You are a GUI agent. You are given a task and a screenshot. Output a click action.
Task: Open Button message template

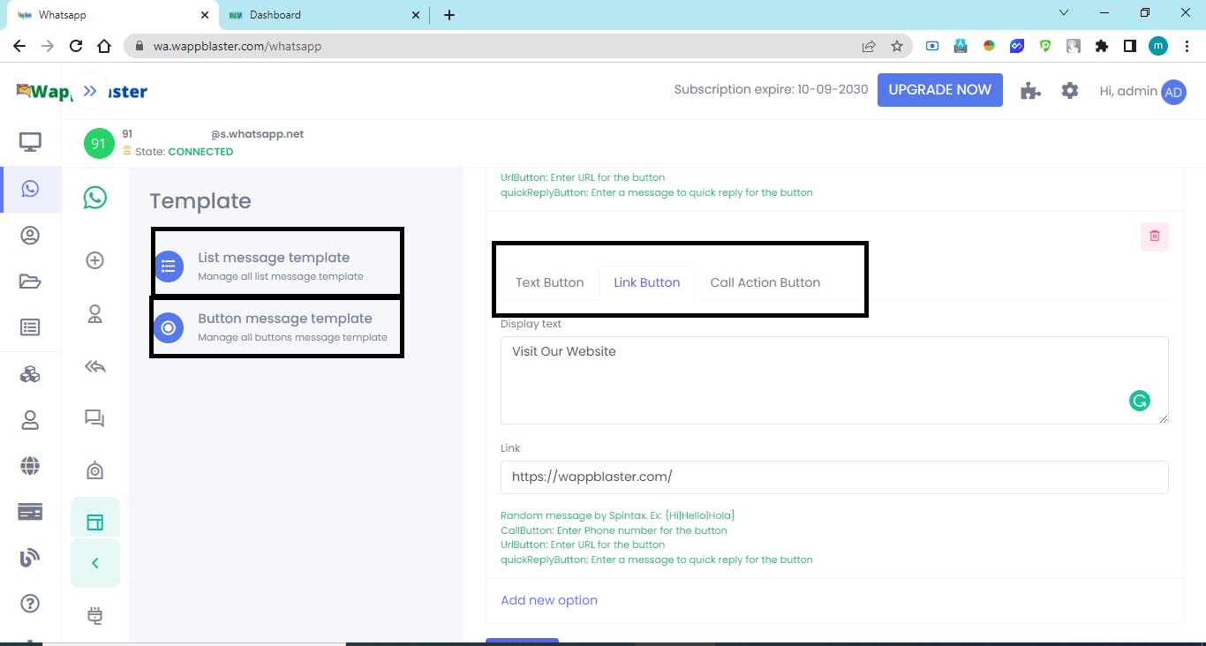(x=277, y=327)
